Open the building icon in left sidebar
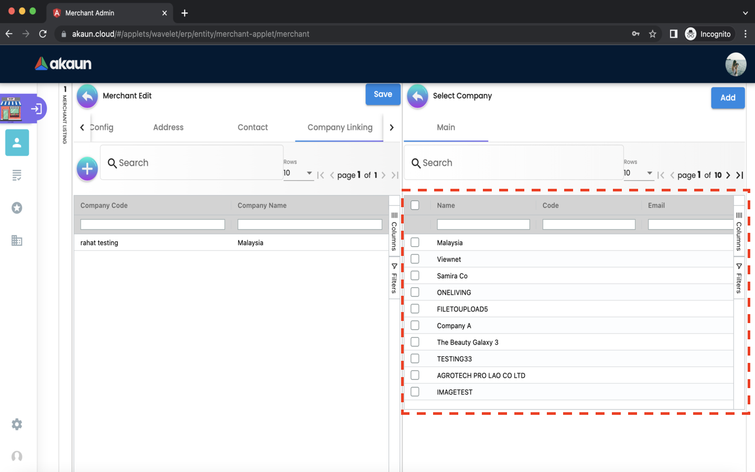The height and width of the screenshot is (472, 755). (x=17, y=241)
